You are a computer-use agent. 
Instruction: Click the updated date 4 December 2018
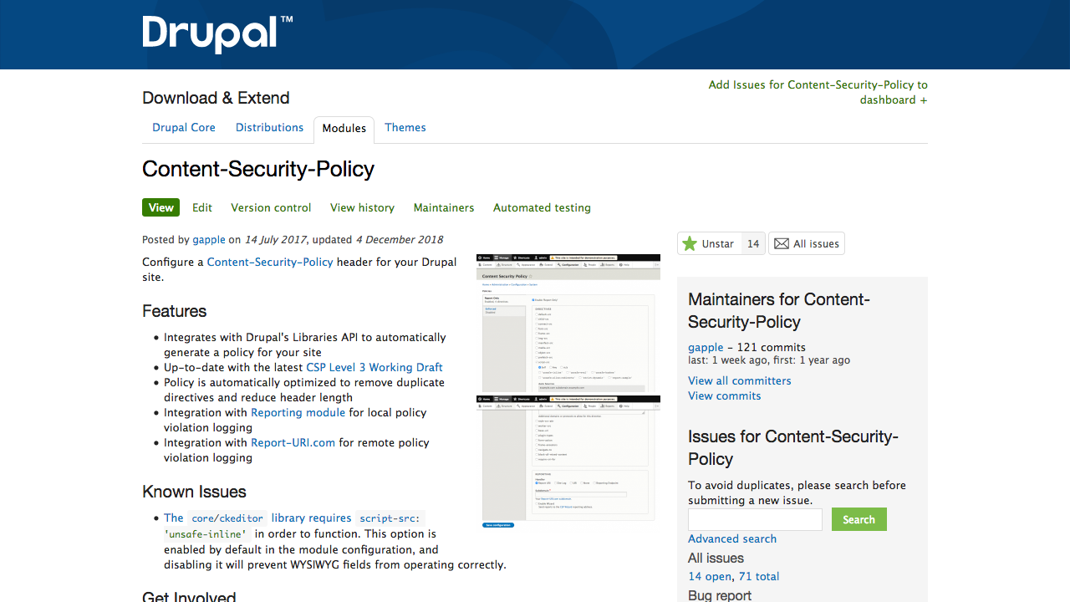point(400,239)
